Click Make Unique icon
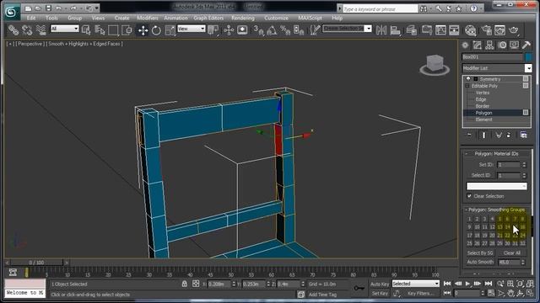This screenshot has width=540, height=303. click(499, 135)
